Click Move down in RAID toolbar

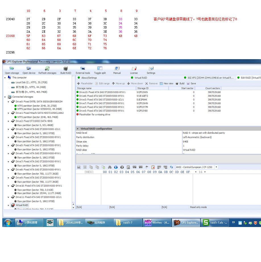135,83
